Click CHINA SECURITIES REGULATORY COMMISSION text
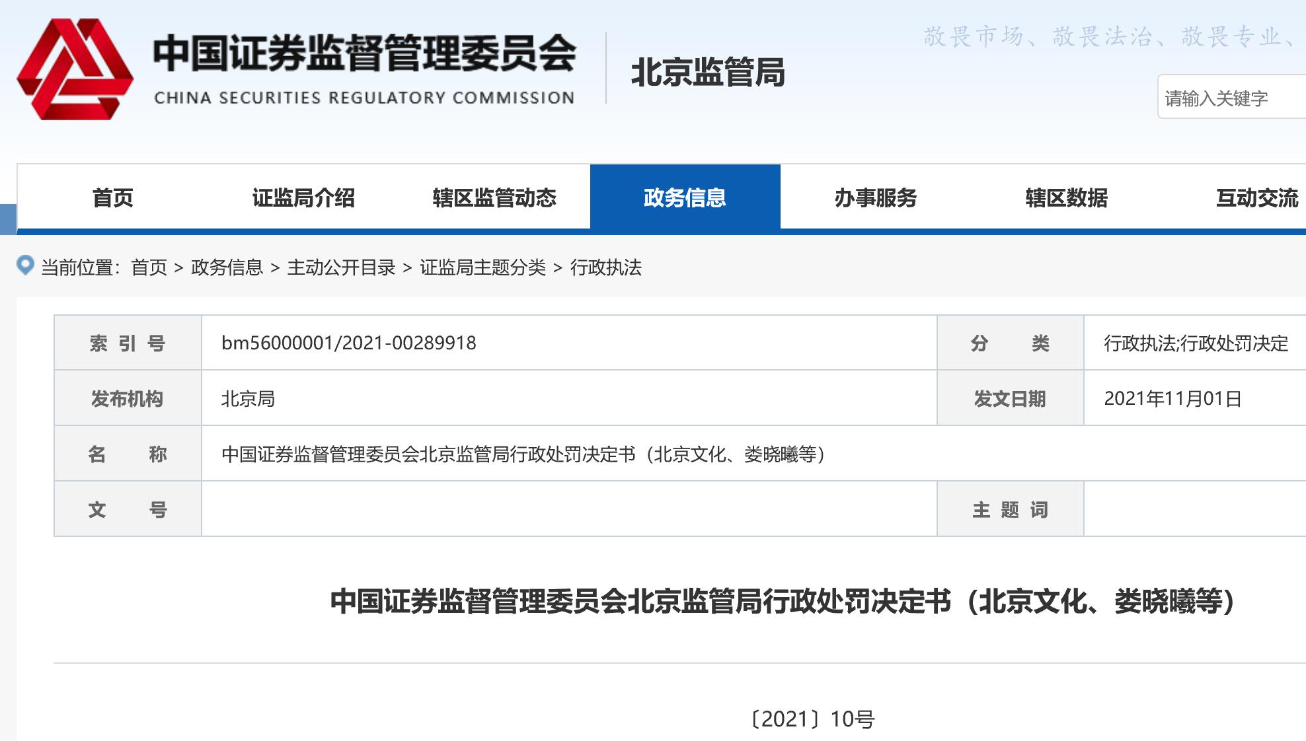The width and height of the screenshot is (1306, 741). [364, 98]
